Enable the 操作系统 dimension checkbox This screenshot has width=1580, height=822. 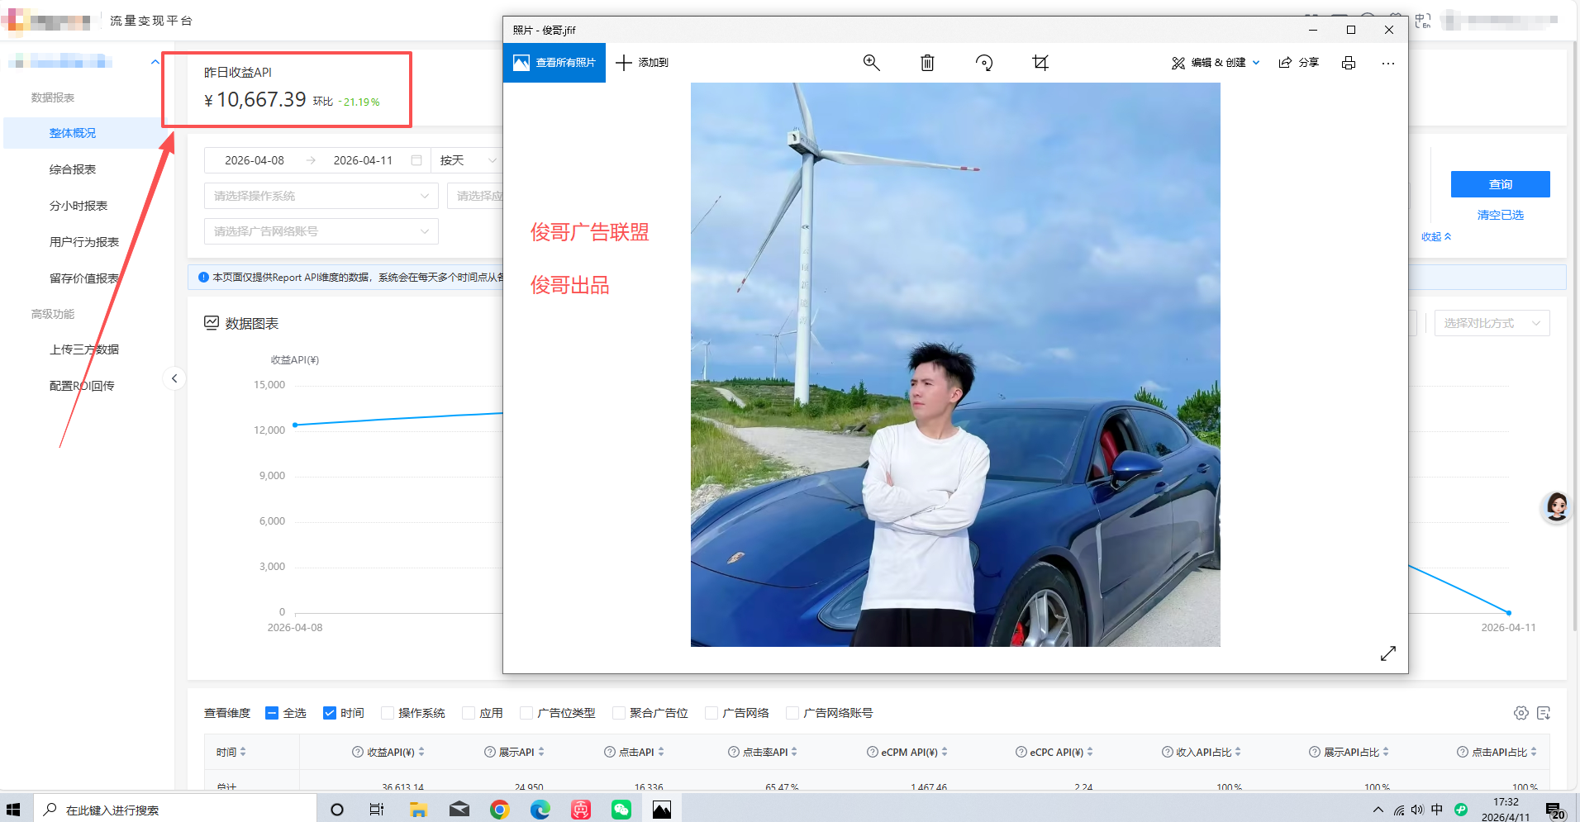(x=388, y=712)
